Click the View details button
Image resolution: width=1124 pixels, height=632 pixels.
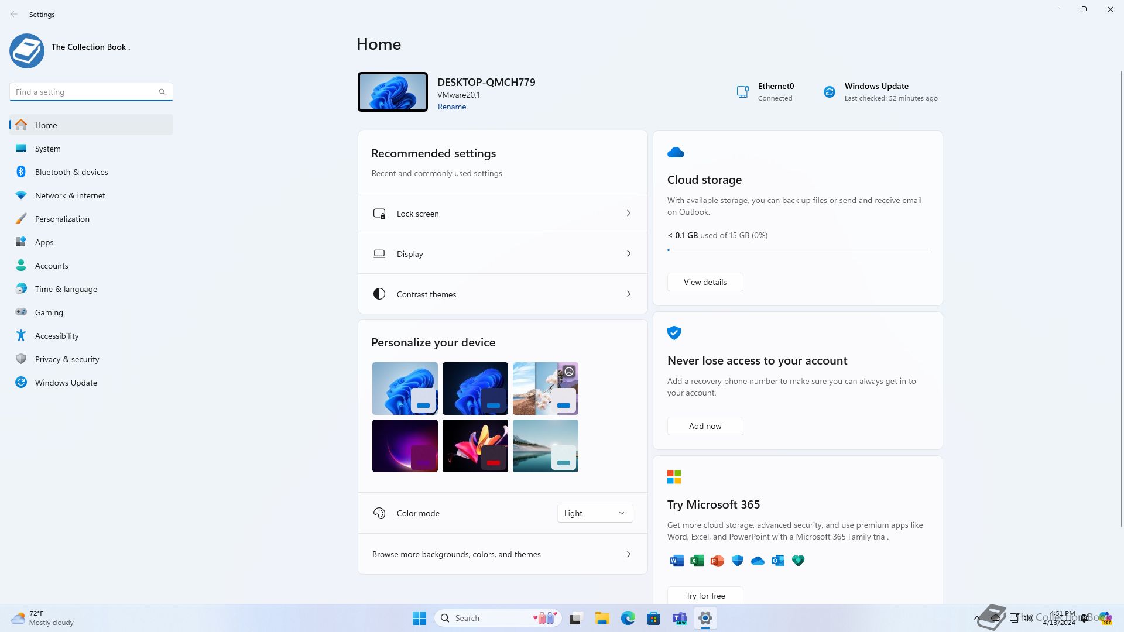tap(705, 282)
